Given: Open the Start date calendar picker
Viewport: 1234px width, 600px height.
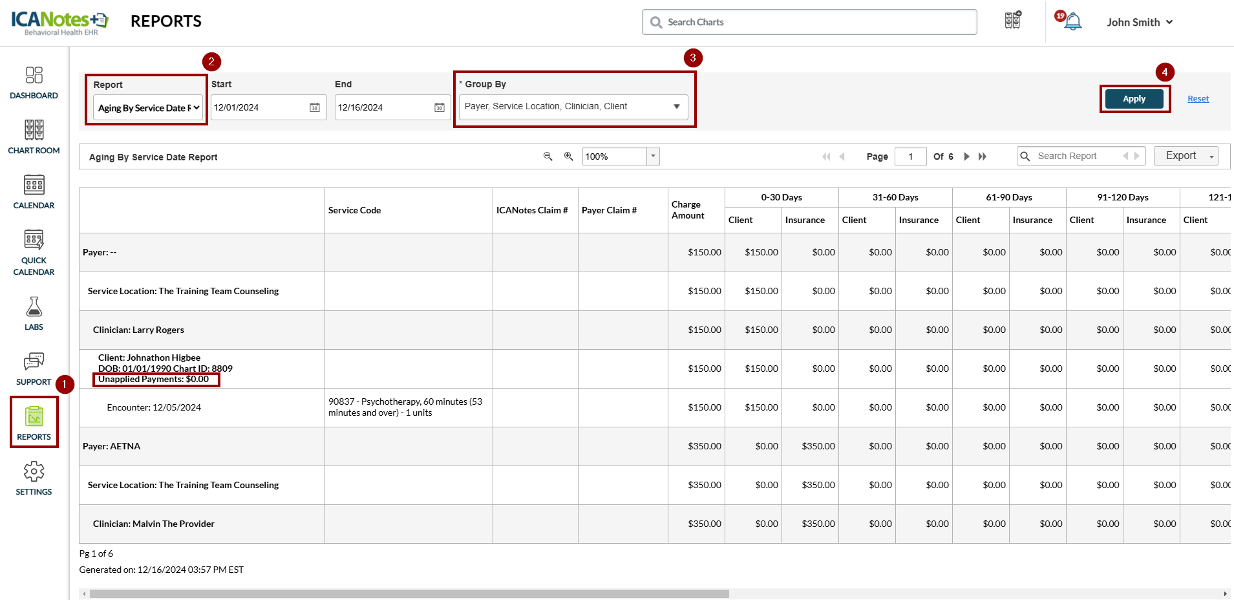Looking at the screenshot, I should (x=315, y=107).
